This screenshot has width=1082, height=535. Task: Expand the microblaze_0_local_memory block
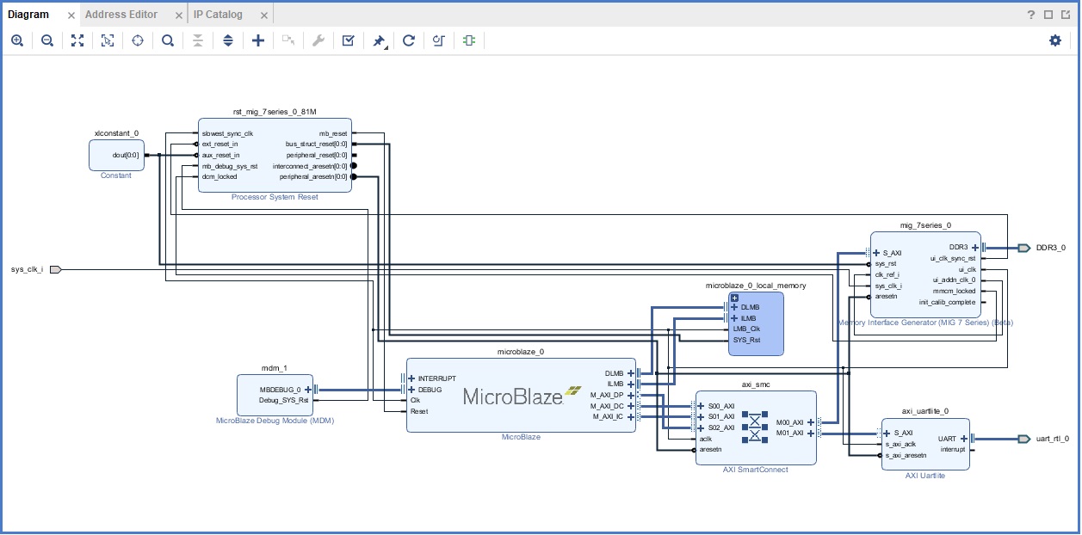click(x=734, y=298)
